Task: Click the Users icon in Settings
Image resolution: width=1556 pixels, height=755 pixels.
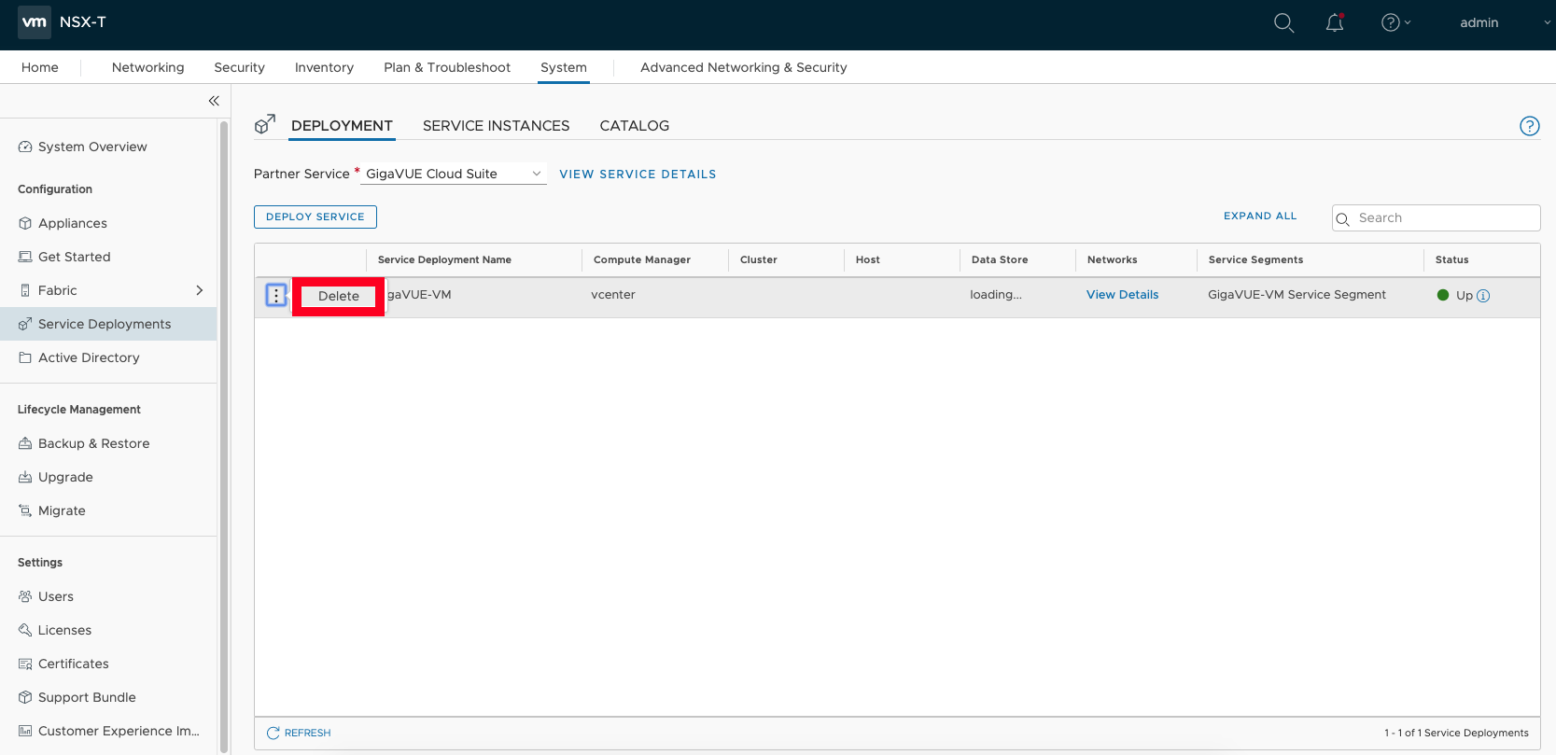Action: pyautogui.click(x=25, y=596)
